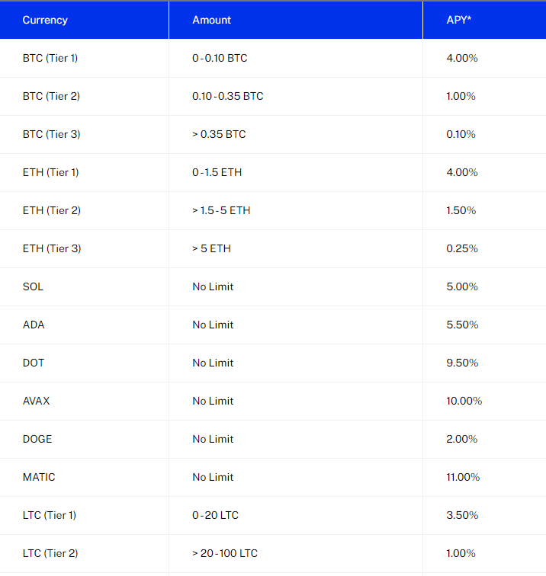Select the LTC (Tier 2) currency cell

click(50, 553)
